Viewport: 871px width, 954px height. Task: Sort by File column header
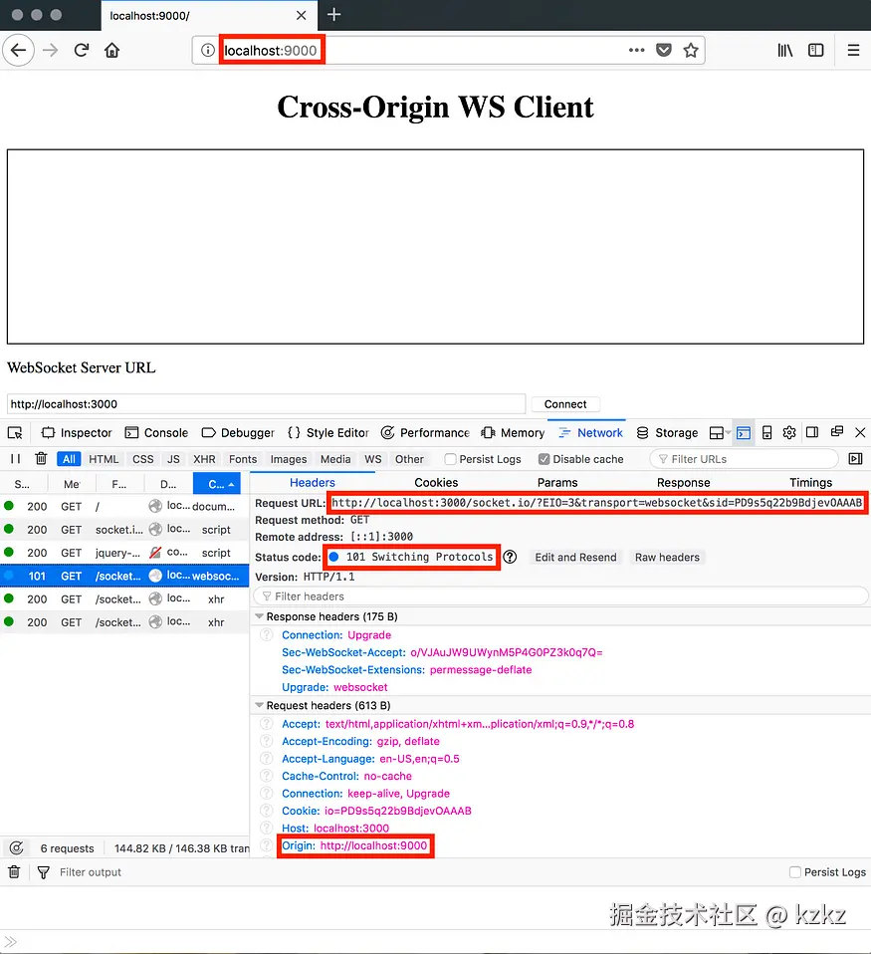click(x=119, y=484)
